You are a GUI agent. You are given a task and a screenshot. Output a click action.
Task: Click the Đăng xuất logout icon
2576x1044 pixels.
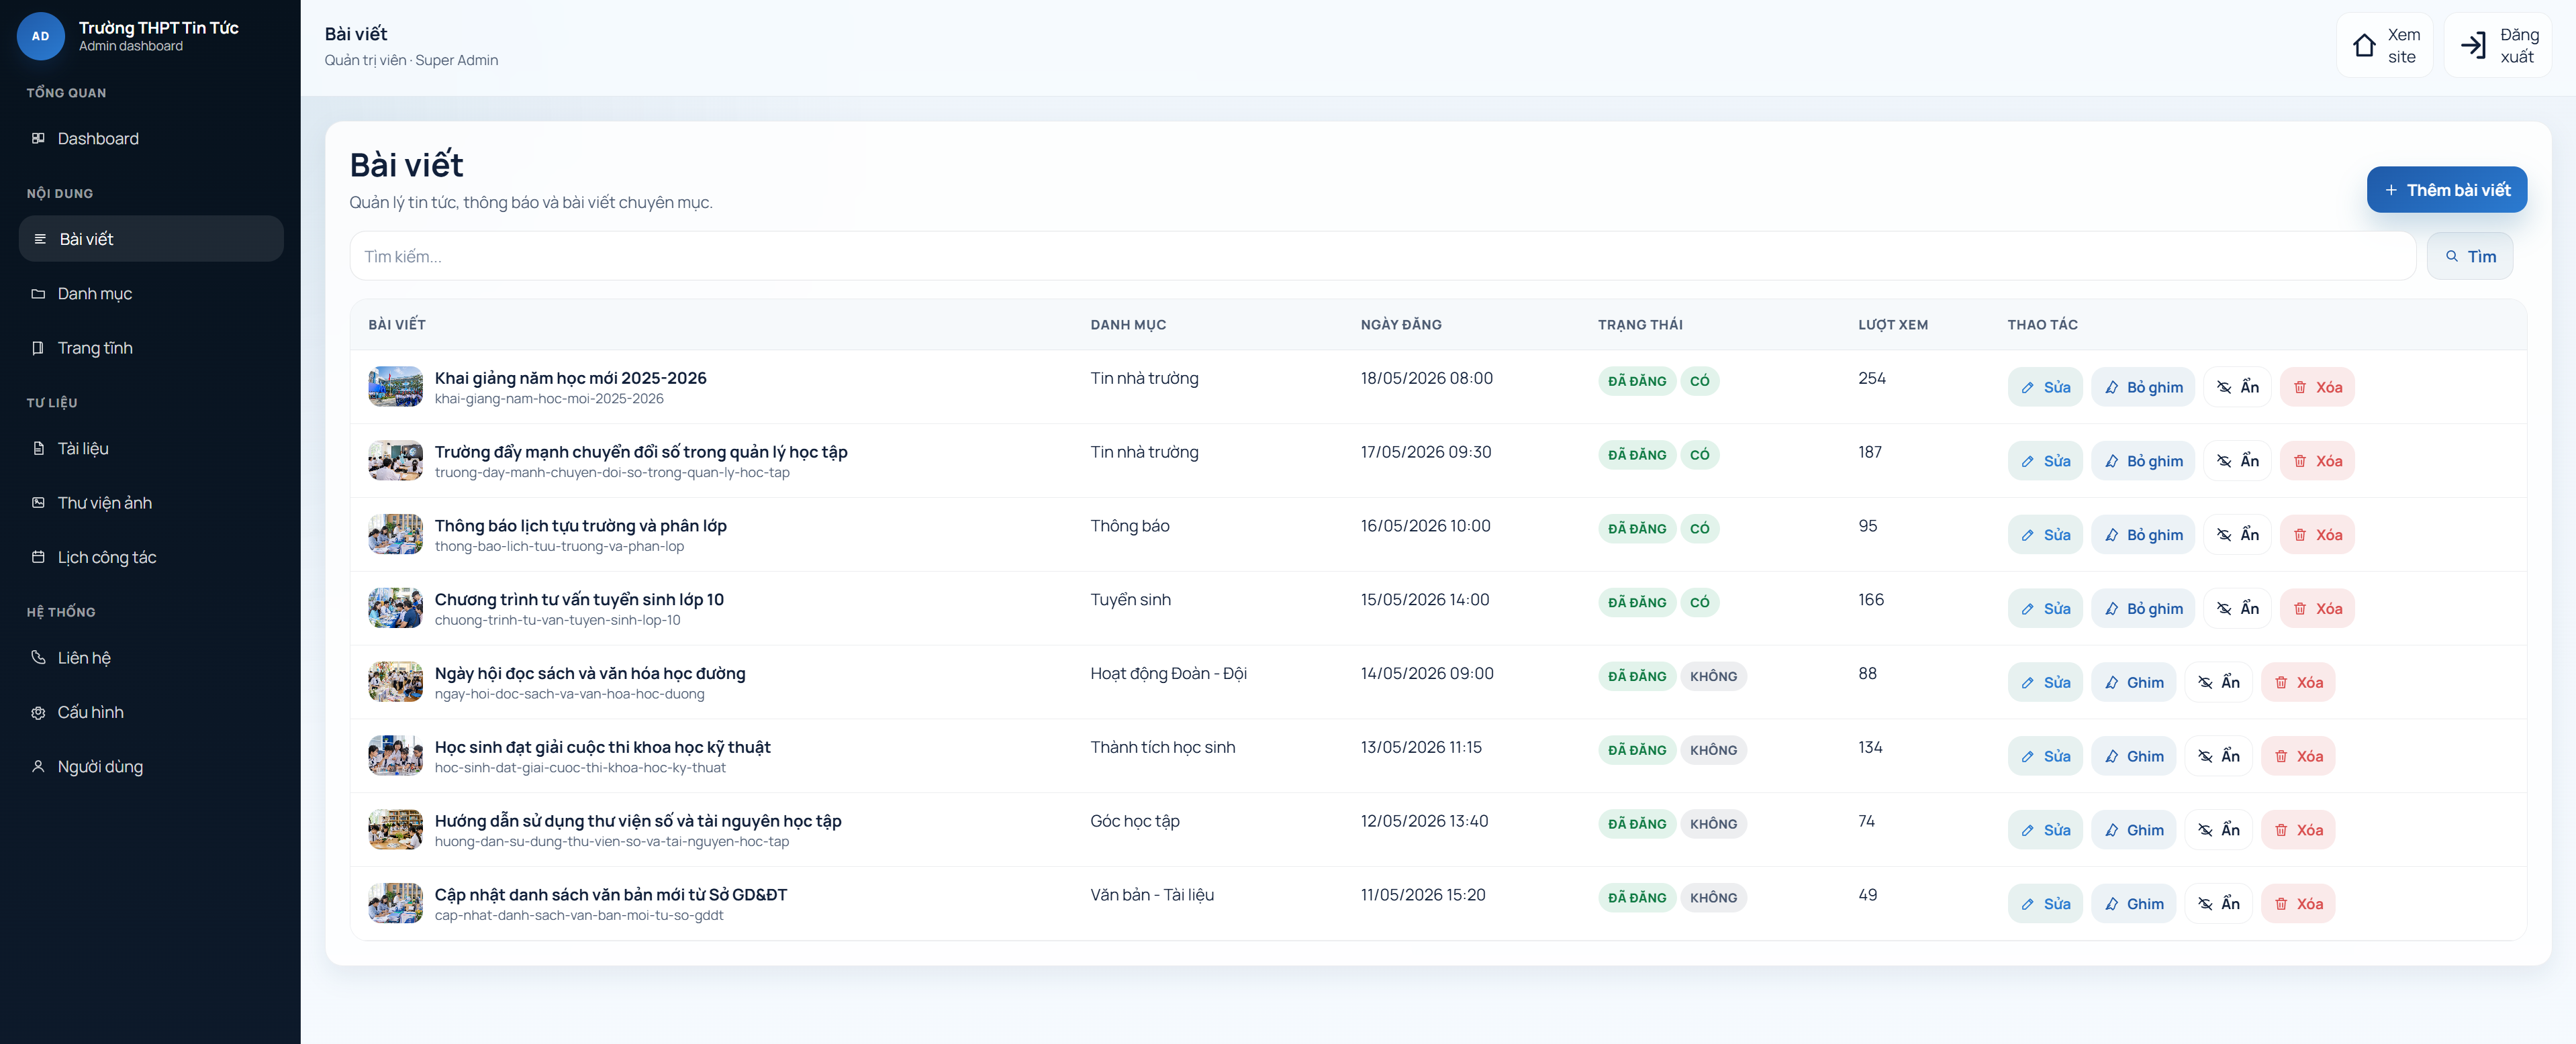coord(2473,45)
